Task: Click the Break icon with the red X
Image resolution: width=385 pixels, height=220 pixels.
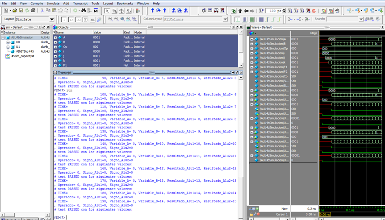Action: pyautogui.click(x=308, y=11)
